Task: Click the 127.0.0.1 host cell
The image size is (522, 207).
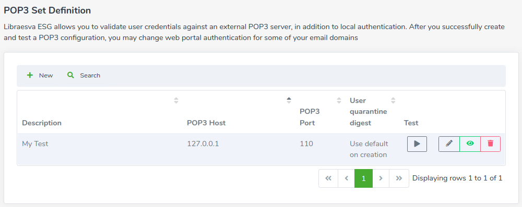Action: tap(203, 144)
